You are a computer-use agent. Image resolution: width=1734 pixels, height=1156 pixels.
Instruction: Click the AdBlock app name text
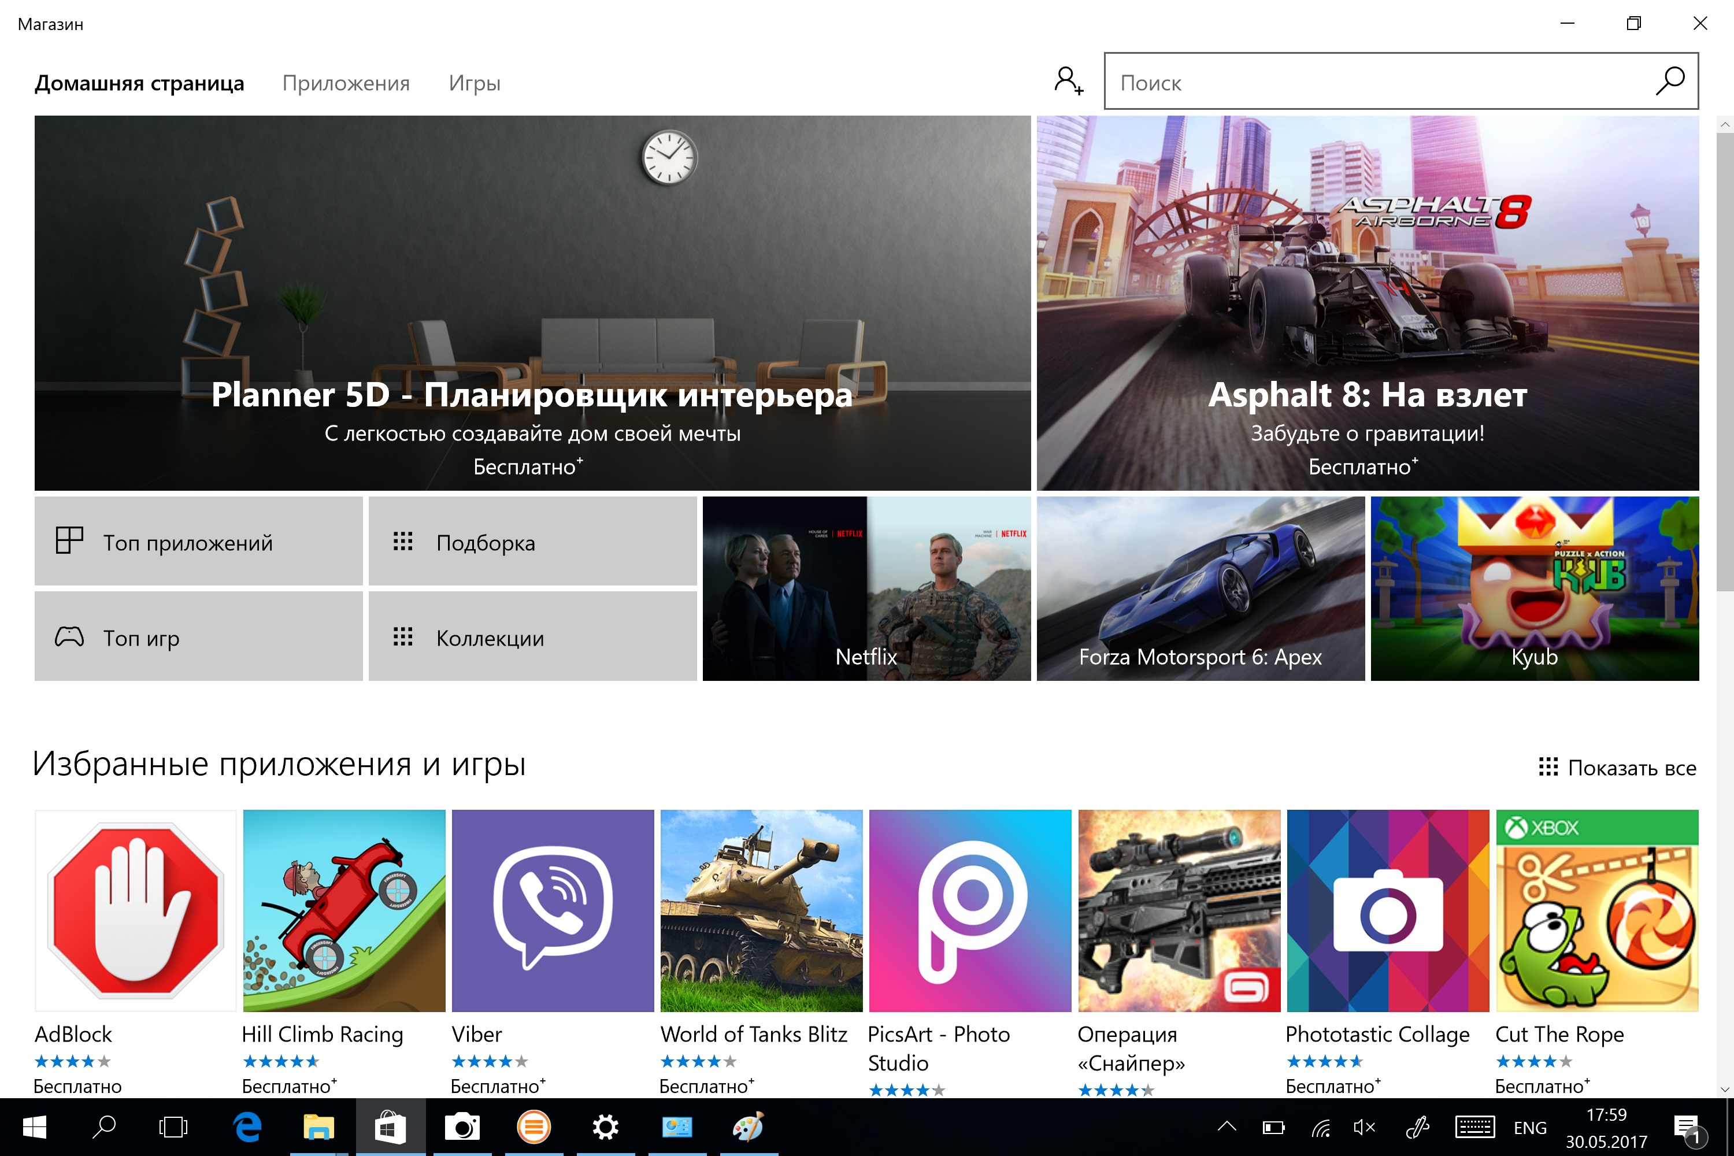click(73, 1035)
